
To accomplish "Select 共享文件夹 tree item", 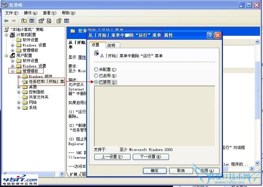I will [39, 97].
